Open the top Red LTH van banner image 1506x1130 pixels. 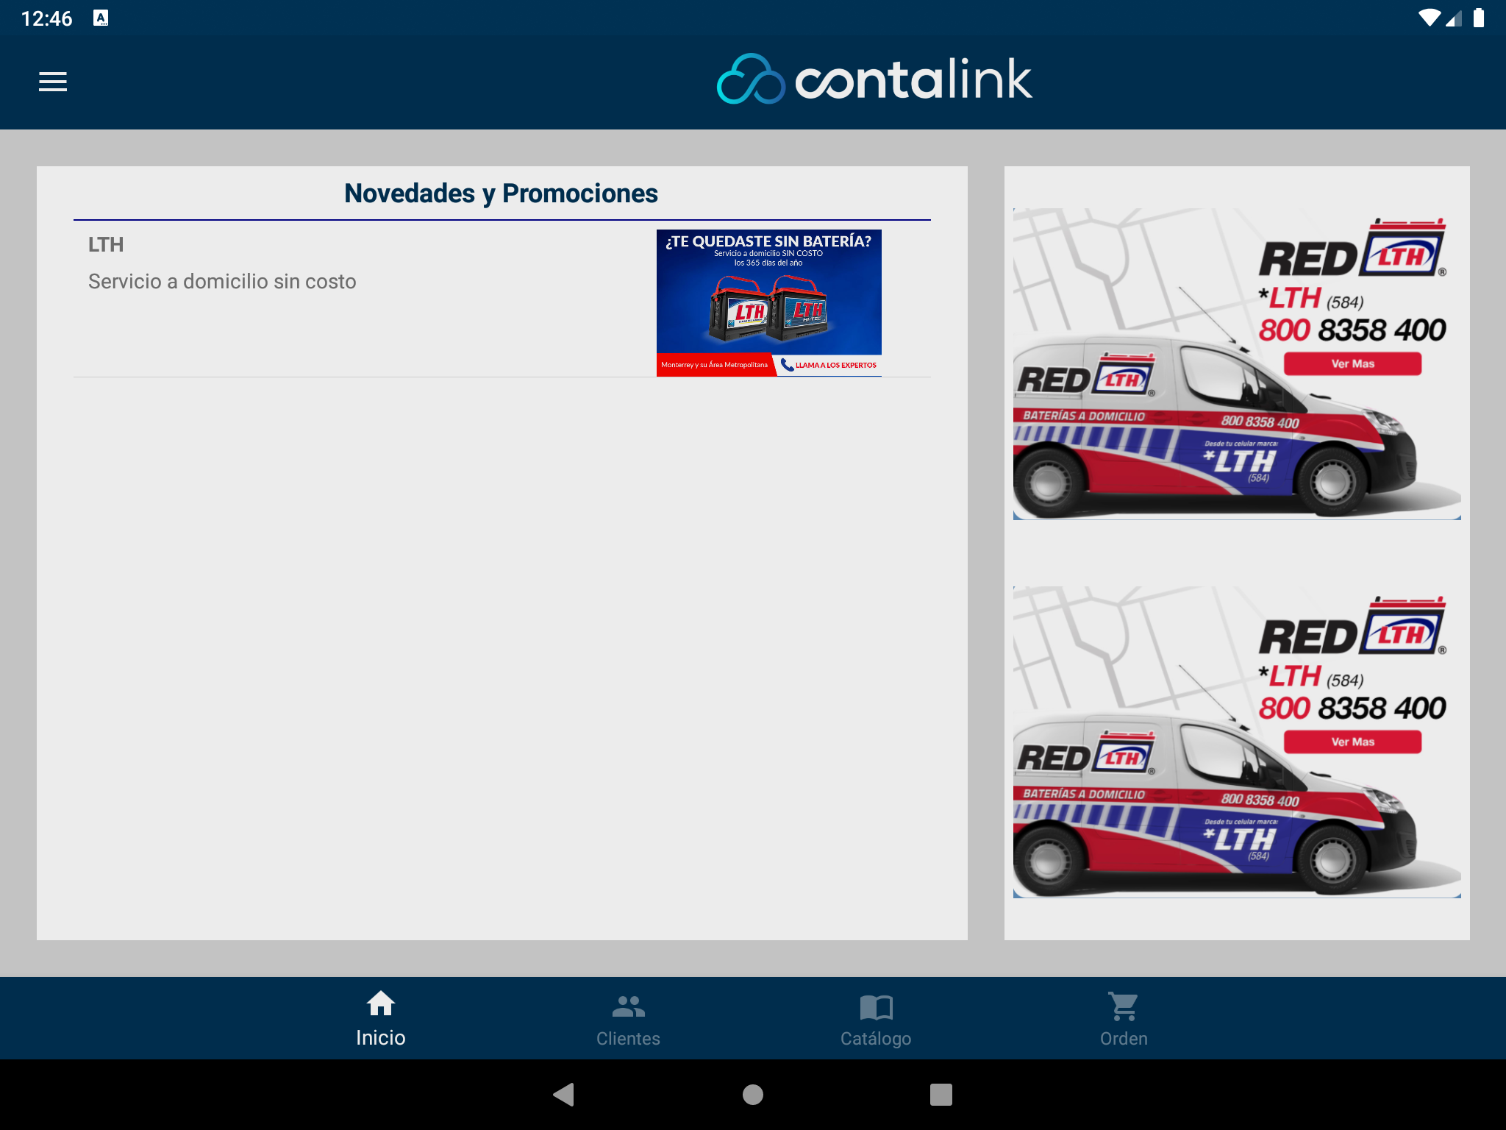point(1237,363)
